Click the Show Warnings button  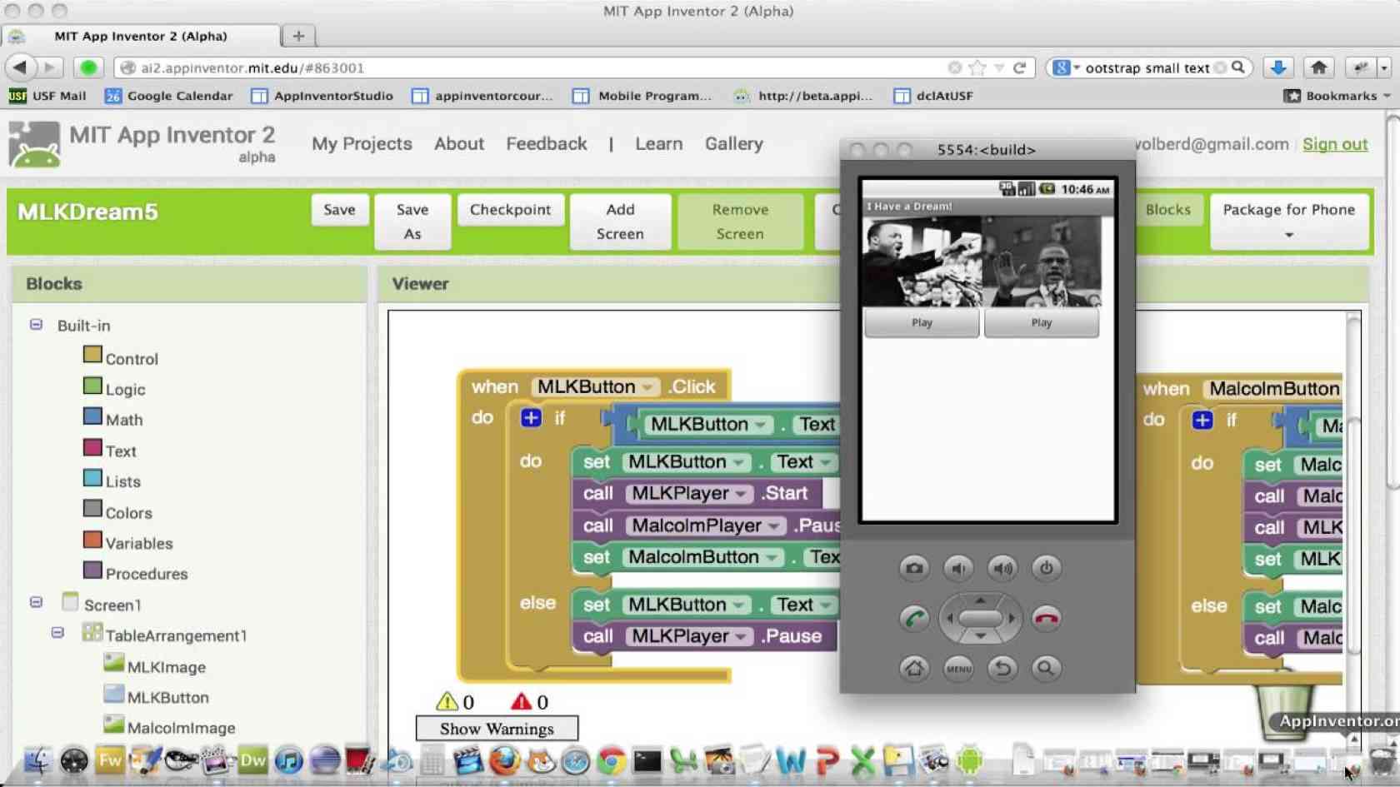[x=497, y=729]
